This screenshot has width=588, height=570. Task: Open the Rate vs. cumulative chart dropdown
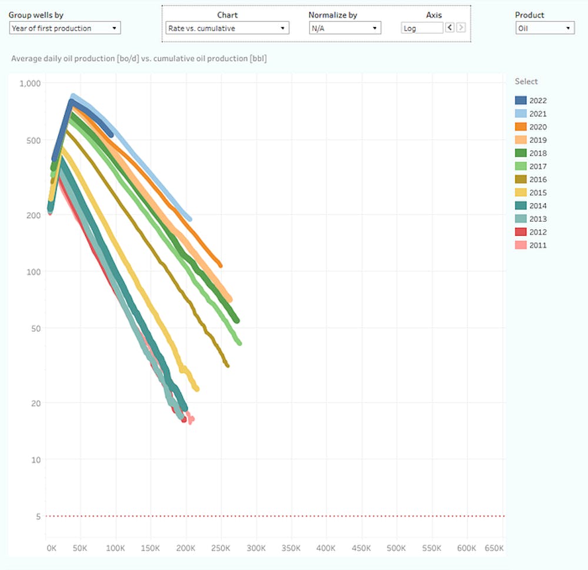pos(227,28)
